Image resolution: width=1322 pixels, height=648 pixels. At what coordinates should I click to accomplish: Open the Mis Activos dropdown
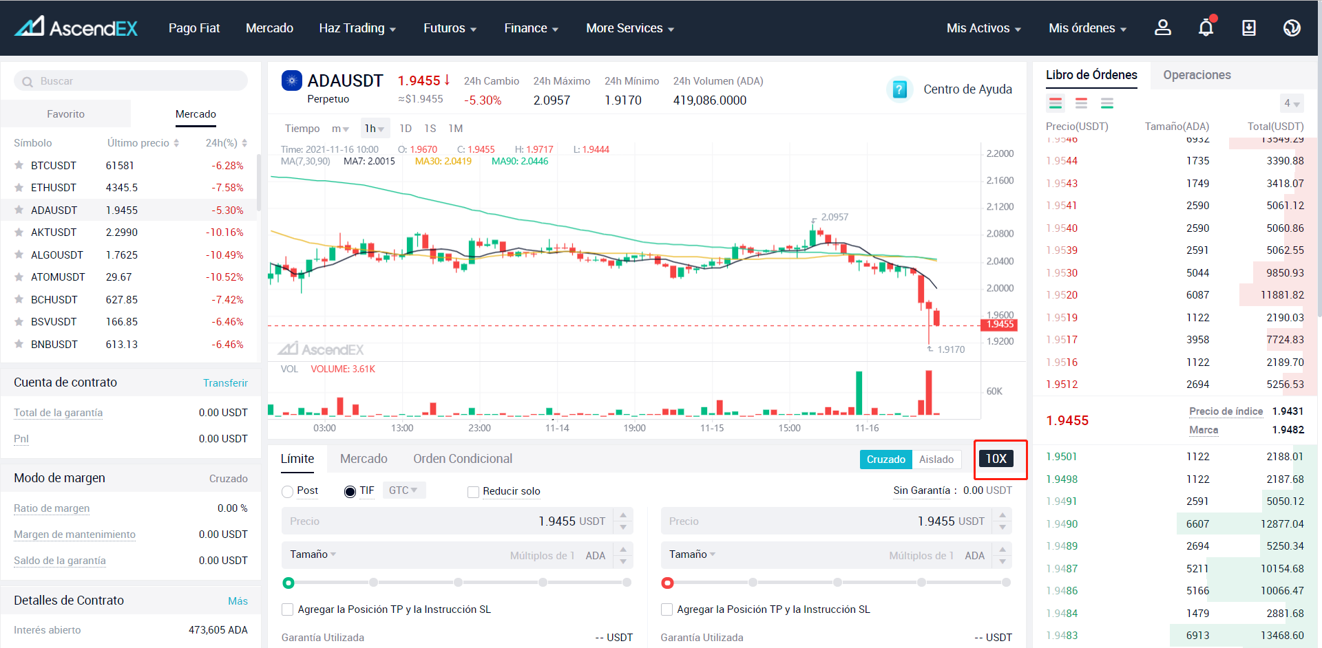pyautogui.click(x=984, y=28)
